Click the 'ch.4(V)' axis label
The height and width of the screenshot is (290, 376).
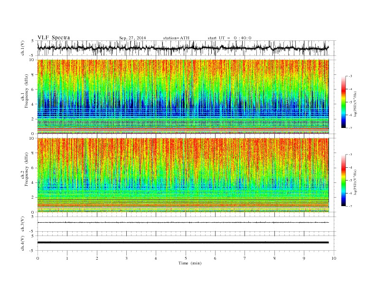pos(22,243)
